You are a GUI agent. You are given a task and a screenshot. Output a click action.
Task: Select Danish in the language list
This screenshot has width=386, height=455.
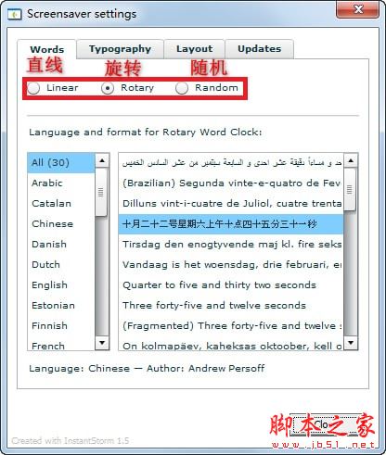coord(61,244)
